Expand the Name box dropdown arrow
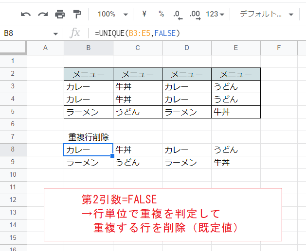This screenshot has width=306, height=251. [55, 34]
